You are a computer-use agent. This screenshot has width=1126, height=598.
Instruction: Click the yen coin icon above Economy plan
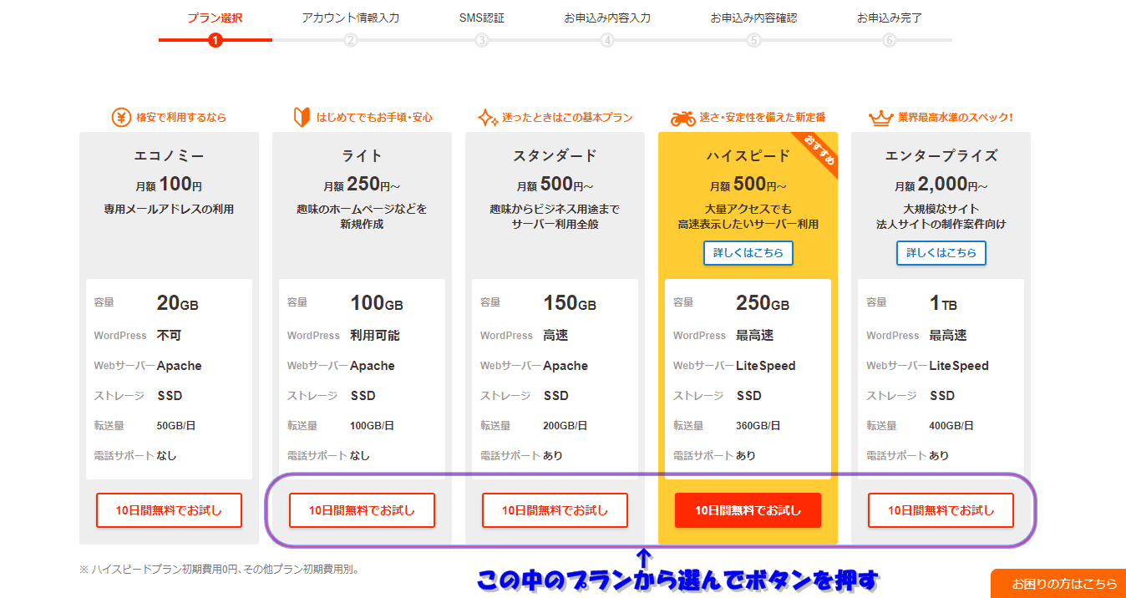[x=121, y=118]
